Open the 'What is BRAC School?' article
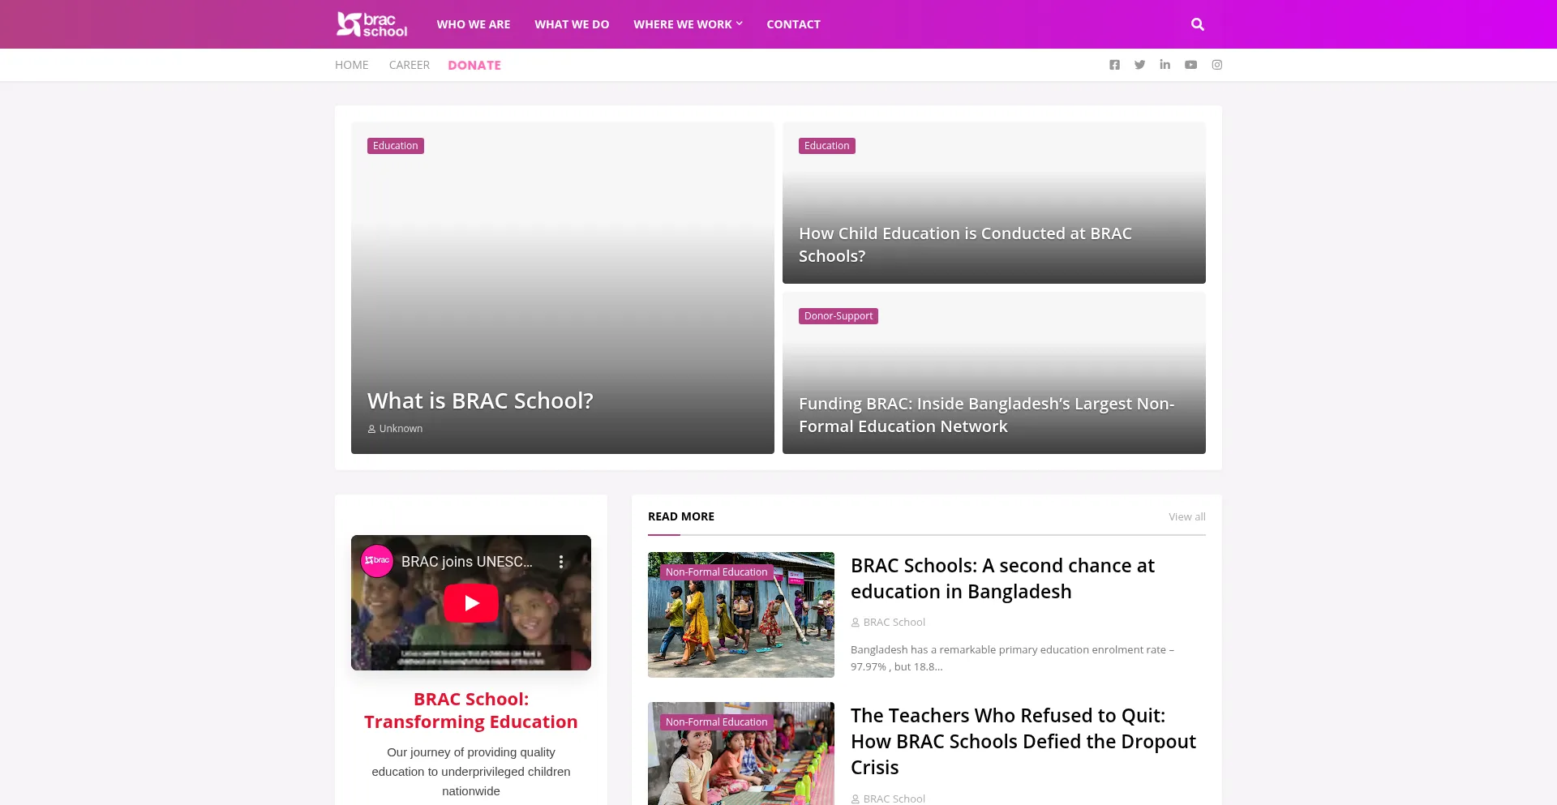Viewport: 1557px width, 805px height. click(x=480, y=400)
